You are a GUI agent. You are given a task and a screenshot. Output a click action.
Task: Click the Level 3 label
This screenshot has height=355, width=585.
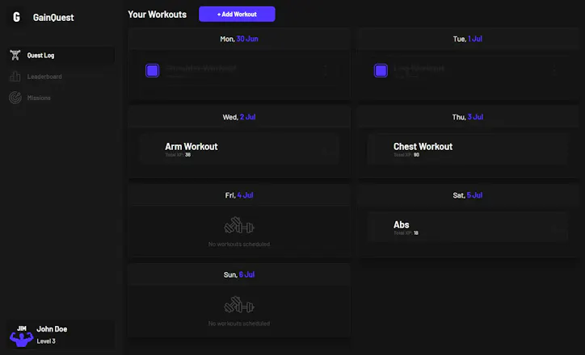click(46, 341)
